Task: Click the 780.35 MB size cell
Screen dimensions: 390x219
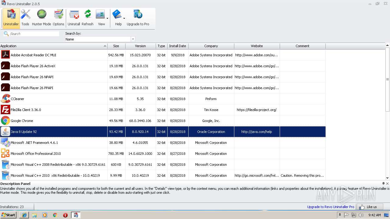Action: 116,154
